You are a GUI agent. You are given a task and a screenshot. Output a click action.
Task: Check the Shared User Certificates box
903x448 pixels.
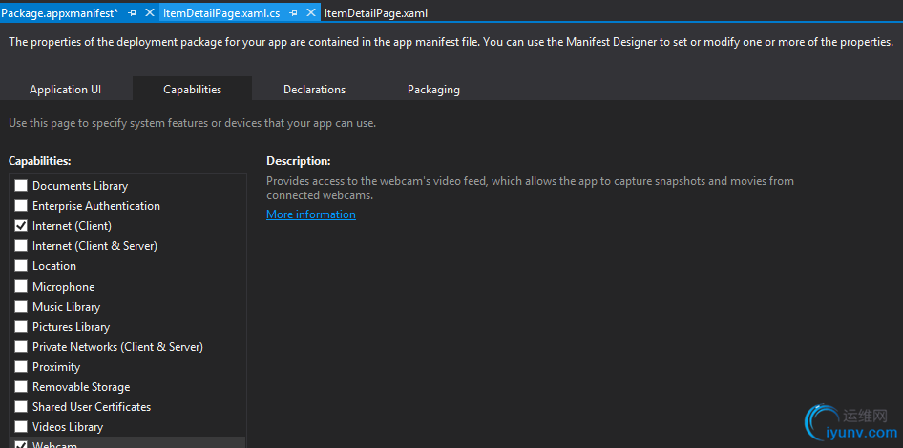(x=21, y=407)
